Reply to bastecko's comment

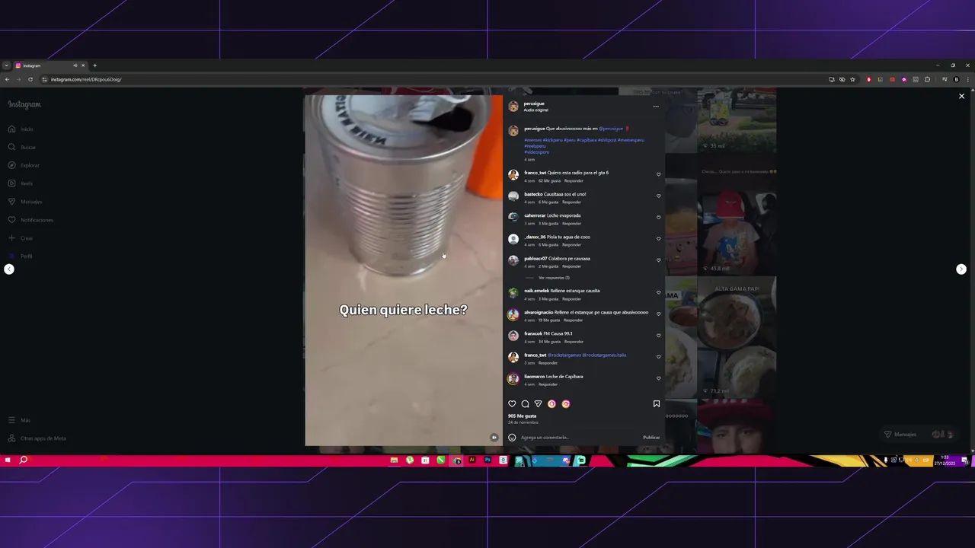[571, 202]
